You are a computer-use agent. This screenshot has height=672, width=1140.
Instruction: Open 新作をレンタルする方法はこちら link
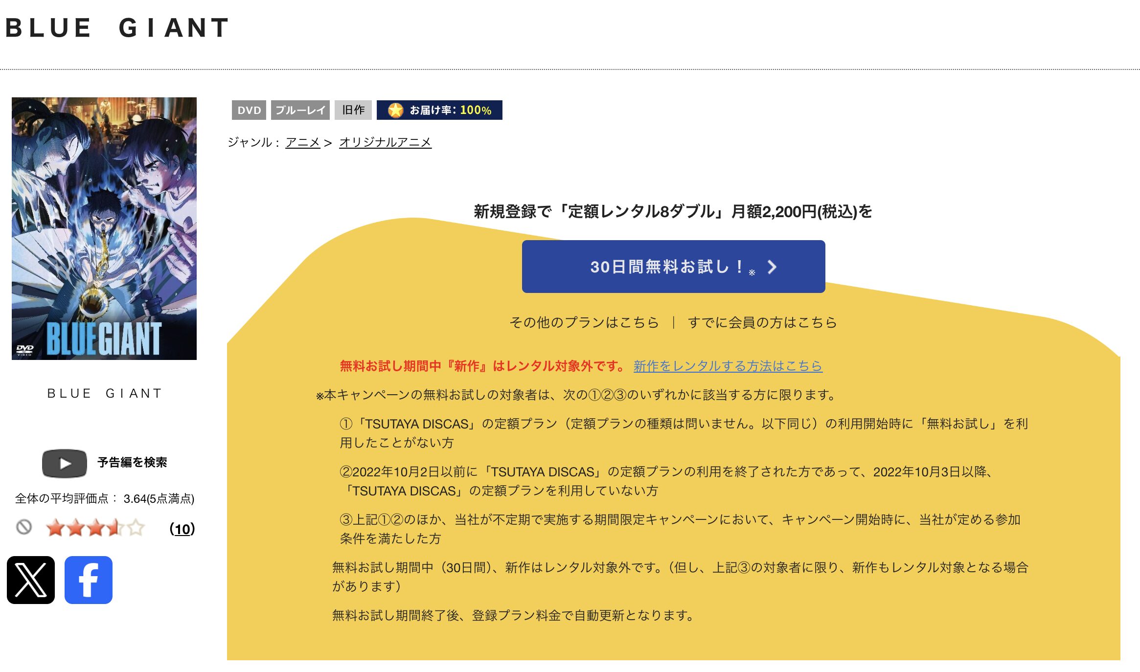tap(728, 366)
